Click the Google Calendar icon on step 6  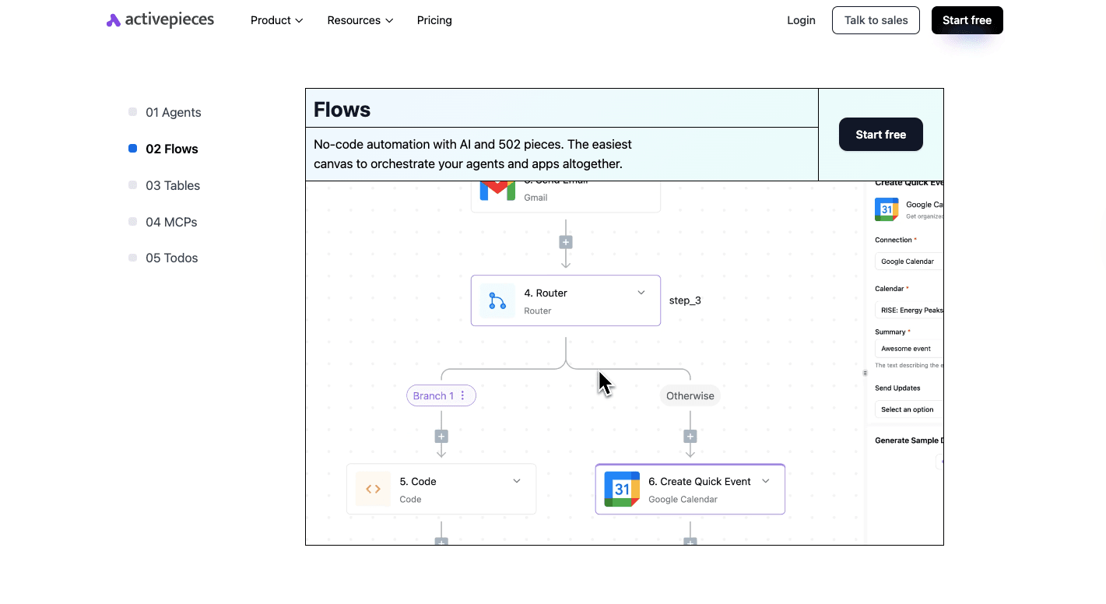(x=622, y=490)
